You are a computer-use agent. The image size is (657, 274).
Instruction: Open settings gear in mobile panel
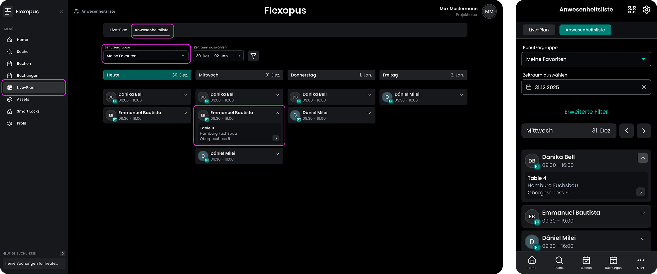click(x=646, y=10)
